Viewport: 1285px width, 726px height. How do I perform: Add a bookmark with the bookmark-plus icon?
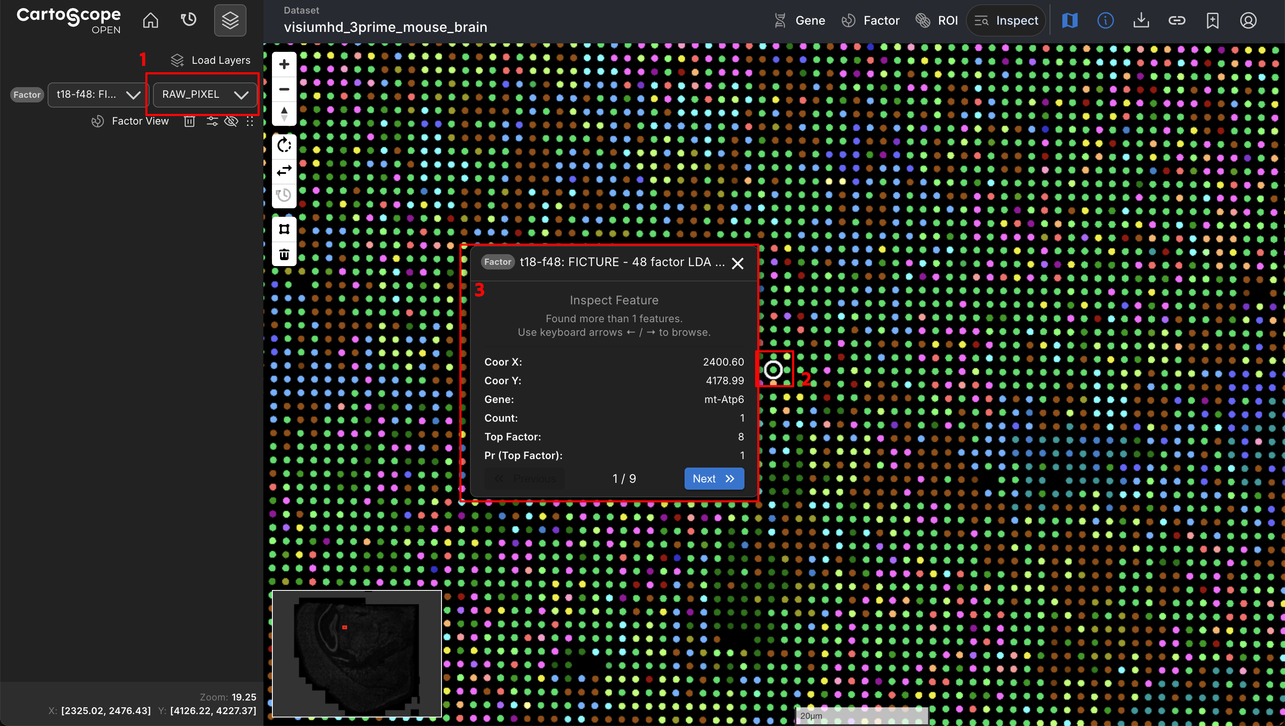click(x=1213, y=20)
